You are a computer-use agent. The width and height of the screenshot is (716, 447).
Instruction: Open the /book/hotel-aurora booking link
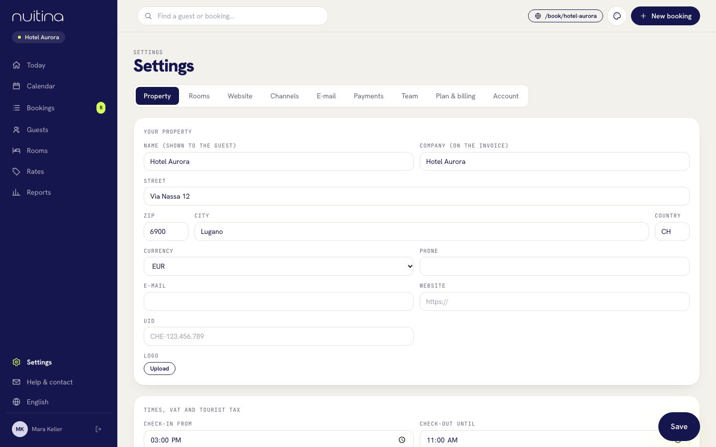pyautogui.click(x=565, y=16)
